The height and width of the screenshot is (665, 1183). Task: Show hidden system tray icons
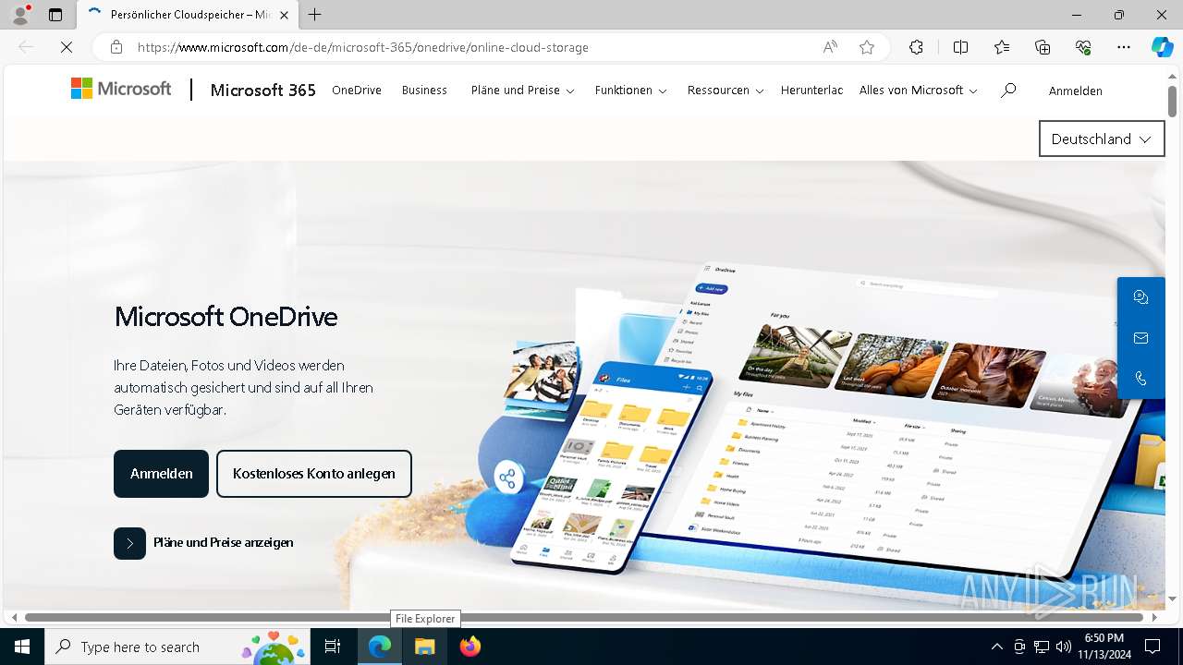(996, 647)
